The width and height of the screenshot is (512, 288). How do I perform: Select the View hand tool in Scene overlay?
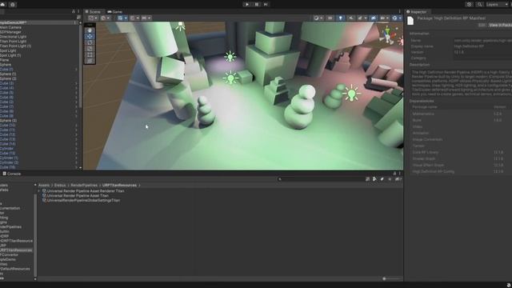click(90, 30)
